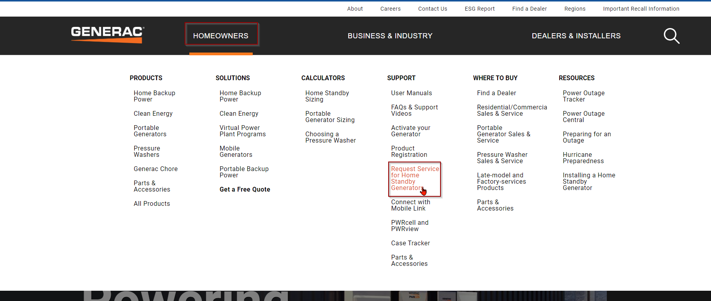Open Pressure Washers product page
The width and height of the screenshot is (711, 301).
point(147,151)
